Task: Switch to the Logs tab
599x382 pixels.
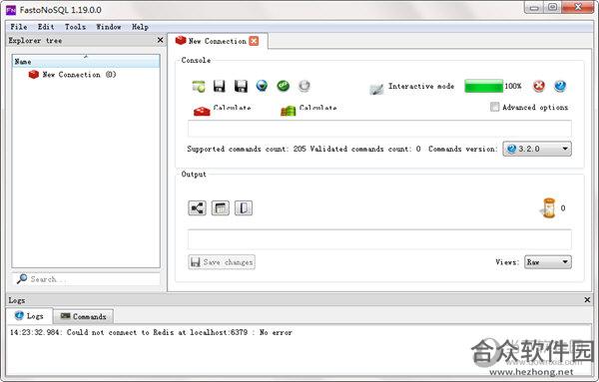Action: point(29,316)
